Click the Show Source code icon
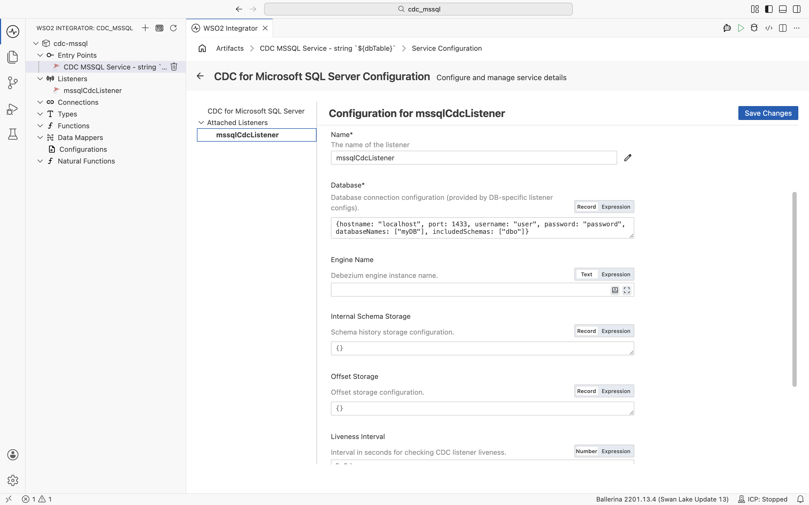Image resolution: width=809 pixels, height=505 pixels. (769, 28)
